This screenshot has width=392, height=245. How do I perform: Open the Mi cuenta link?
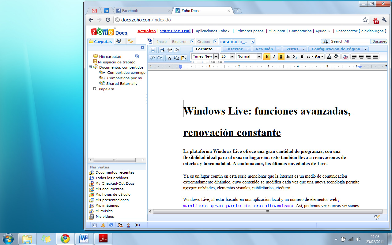pos(277,31)
